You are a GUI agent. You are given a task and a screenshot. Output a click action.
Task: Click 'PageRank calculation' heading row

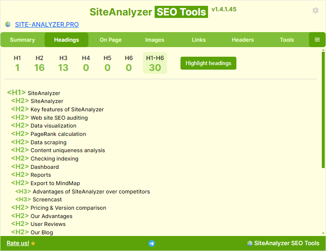point(48,134)
